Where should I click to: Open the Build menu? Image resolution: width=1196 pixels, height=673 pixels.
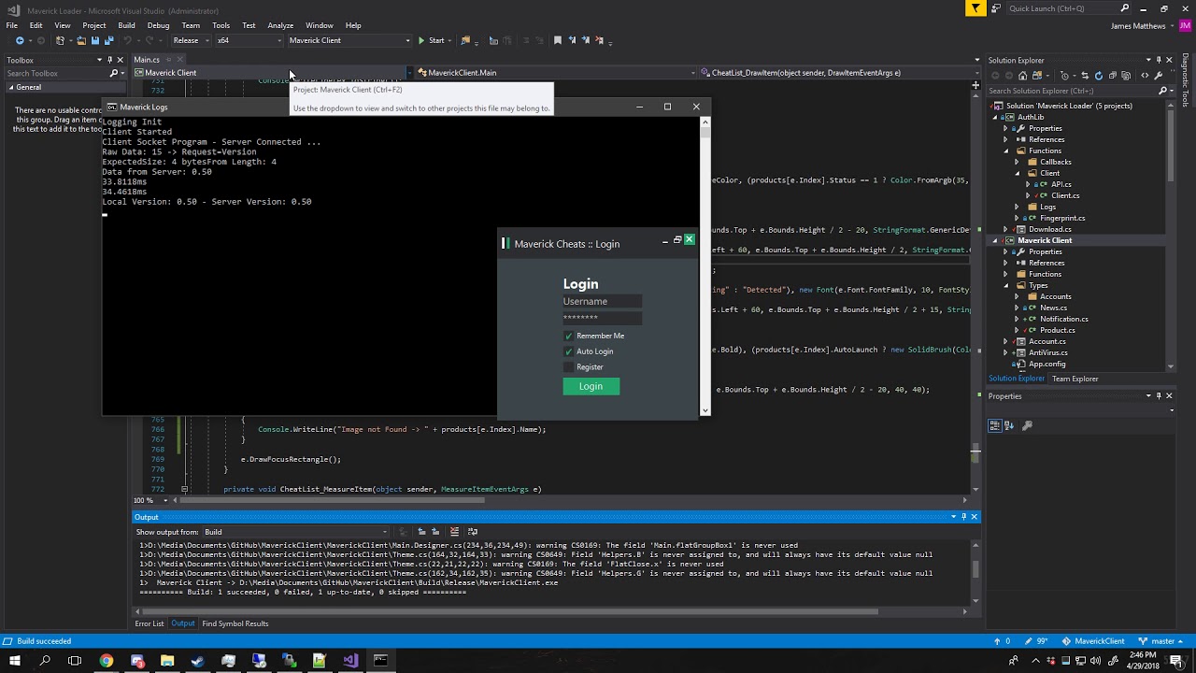coord(126,25)
